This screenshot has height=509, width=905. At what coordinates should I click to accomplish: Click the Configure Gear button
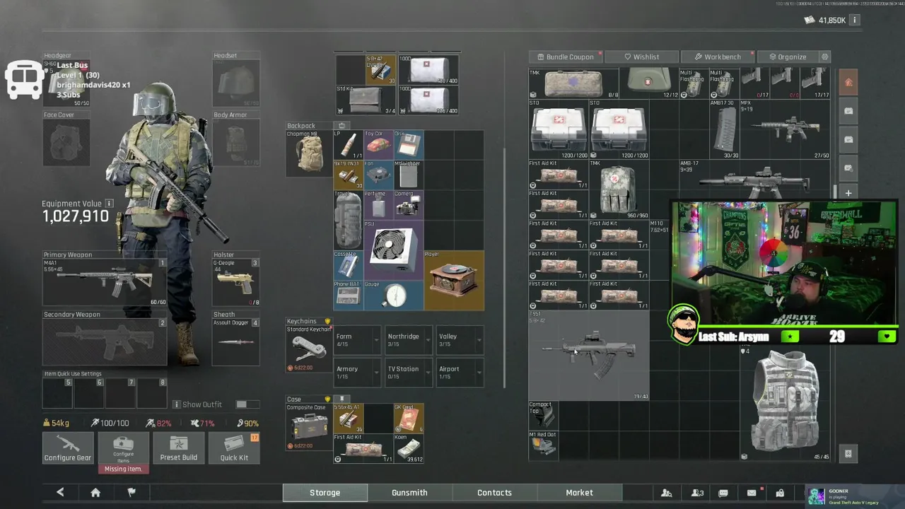coord(68,448)
